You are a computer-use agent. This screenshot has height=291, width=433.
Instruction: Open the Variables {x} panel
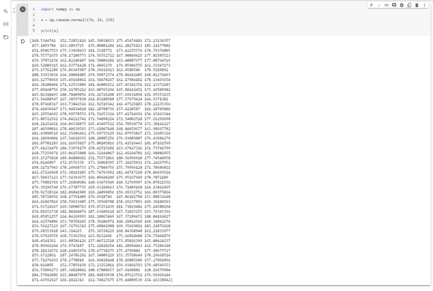[6, 24]
